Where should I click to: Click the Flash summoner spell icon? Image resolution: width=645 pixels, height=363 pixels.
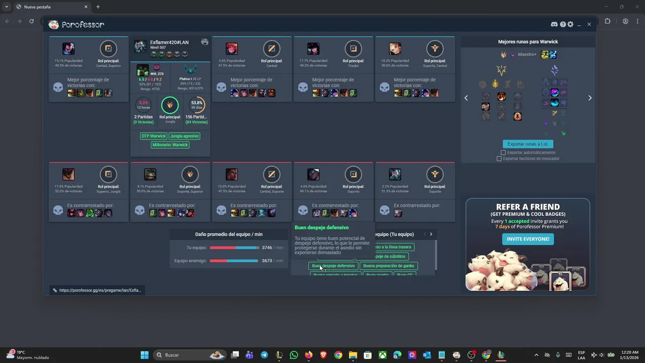pyautogui.click(x=545, y=54)
